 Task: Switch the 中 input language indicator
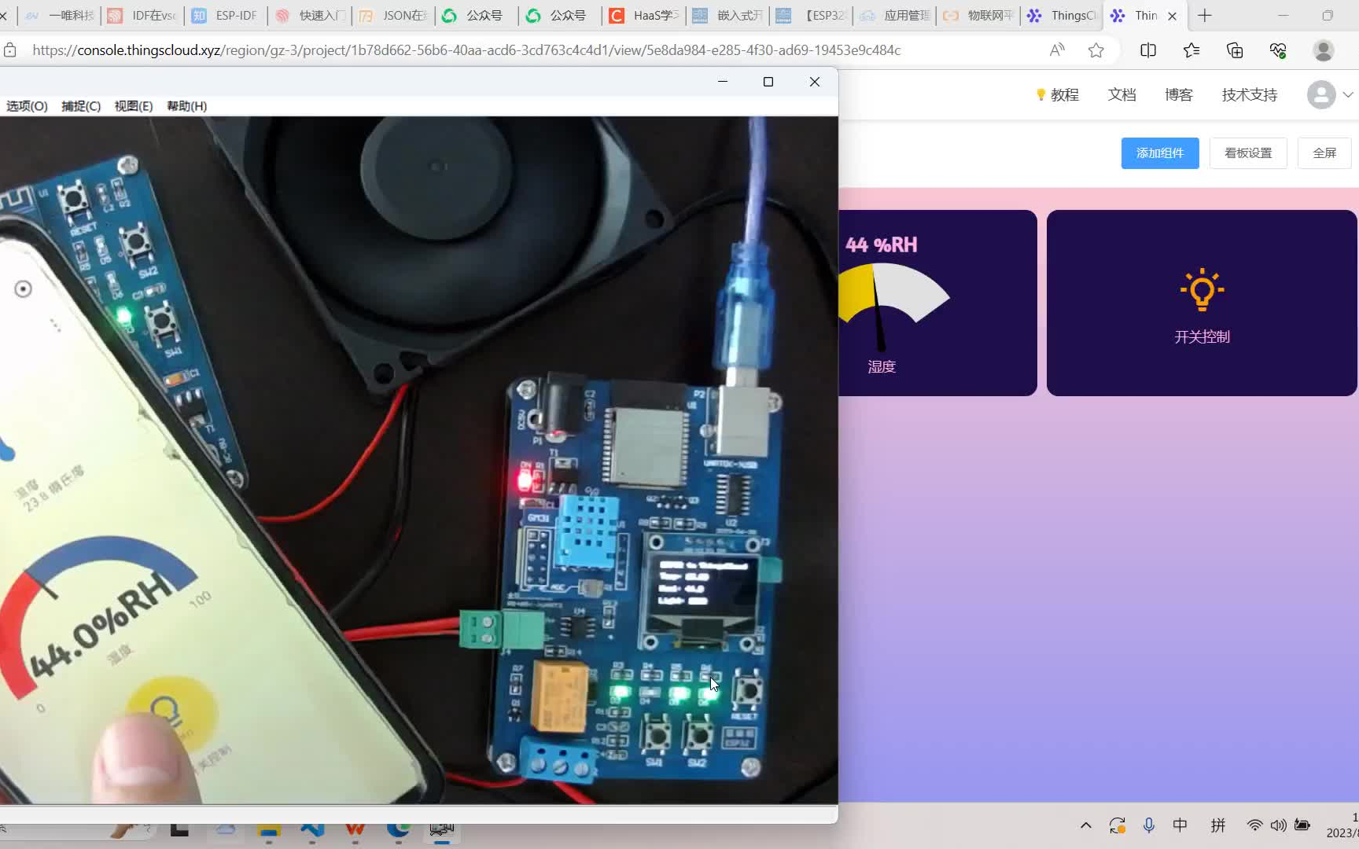1180,825
